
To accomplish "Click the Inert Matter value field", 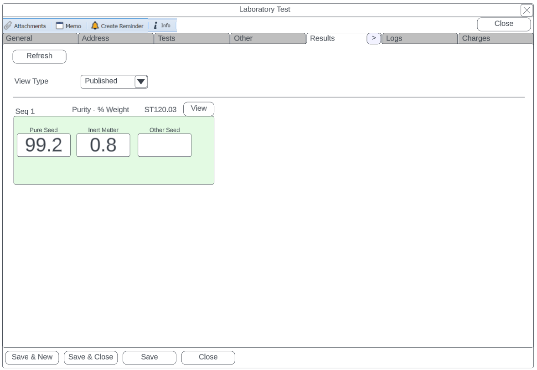I will tap(103, 145).
